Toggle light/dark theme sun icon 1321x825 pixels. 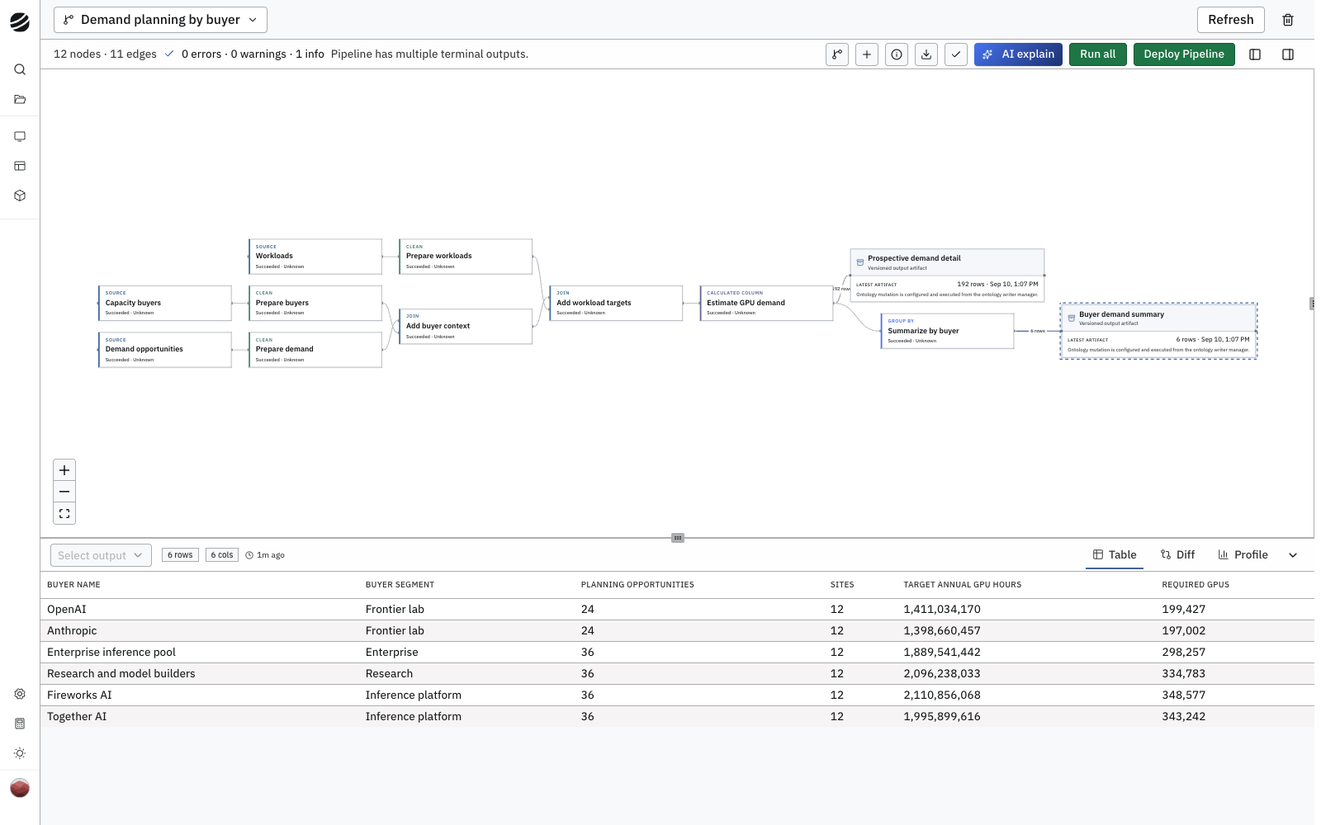point(20,753)
